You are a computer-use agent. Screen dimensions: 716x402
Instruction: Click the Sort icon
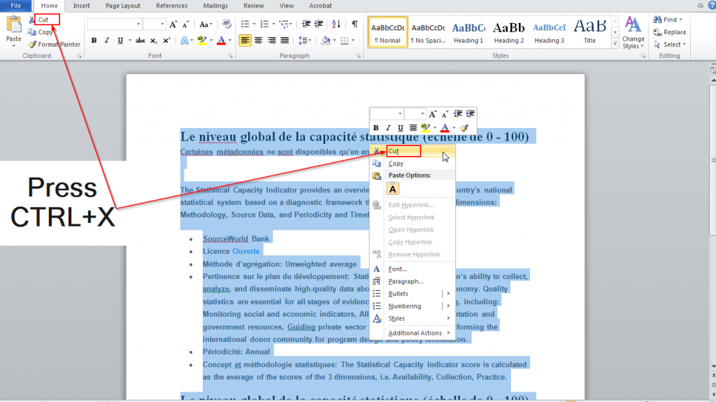336,24
